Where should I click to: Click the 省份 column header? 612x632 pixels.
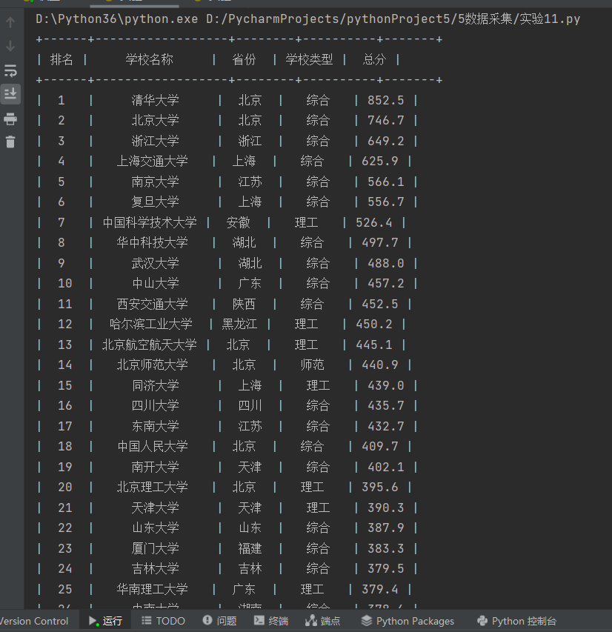[244, 60]
